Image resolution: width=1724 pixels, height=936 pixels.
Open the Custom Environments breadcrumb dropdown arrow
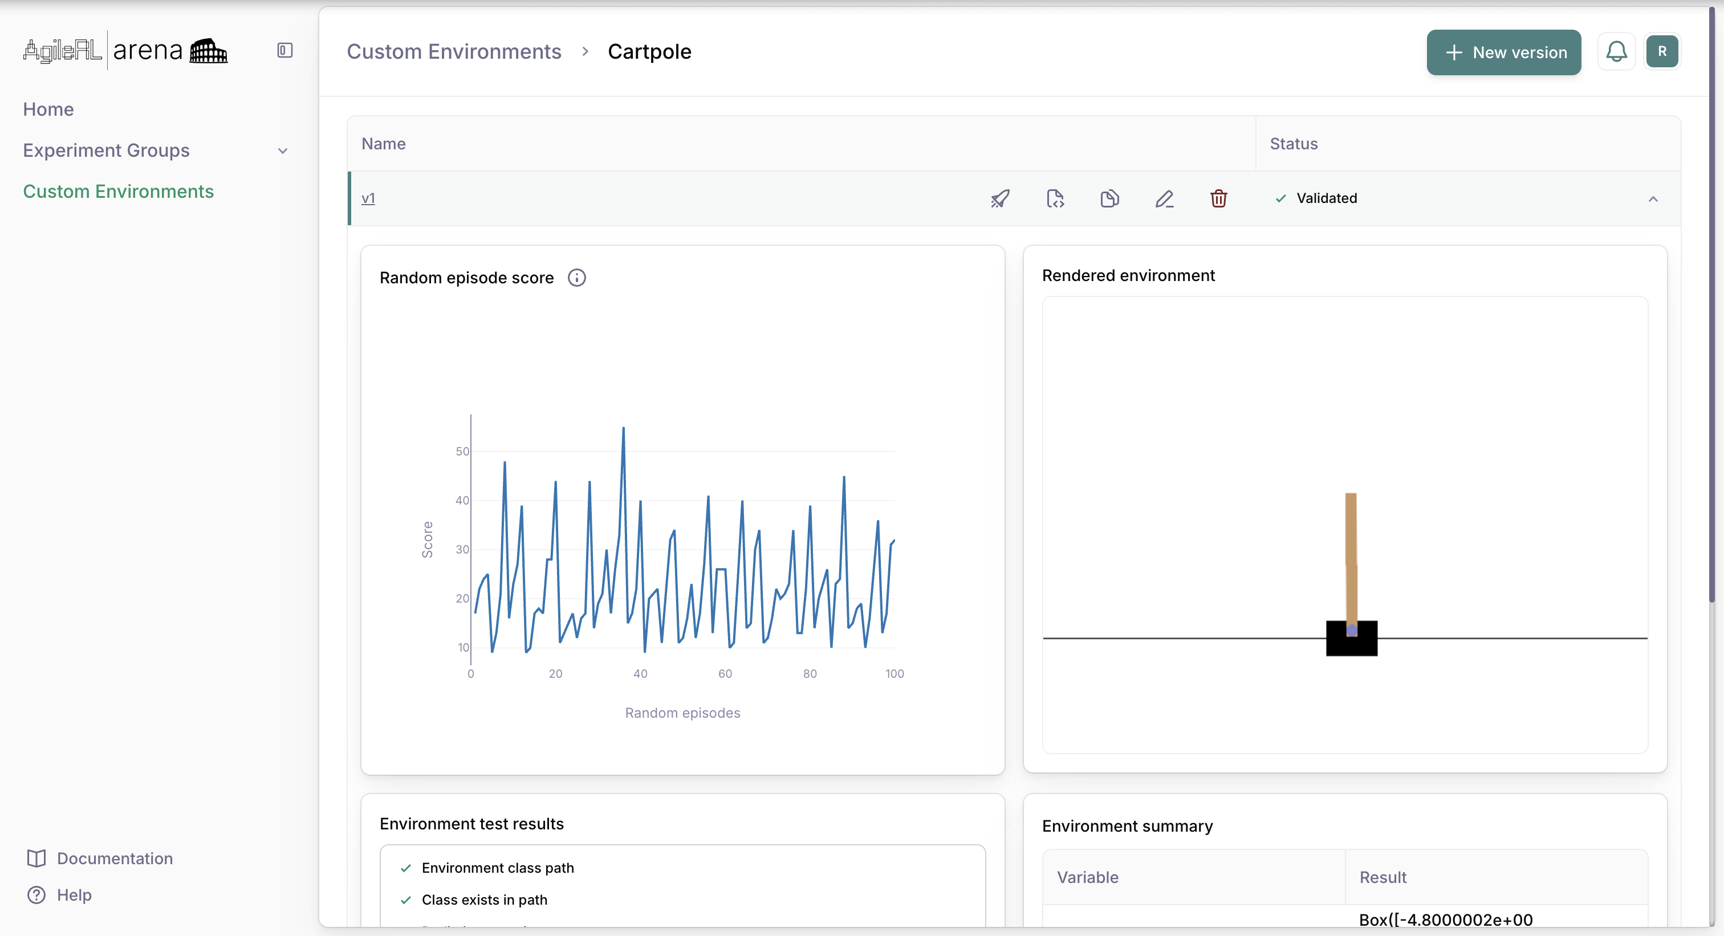click(x=584, y=51)
